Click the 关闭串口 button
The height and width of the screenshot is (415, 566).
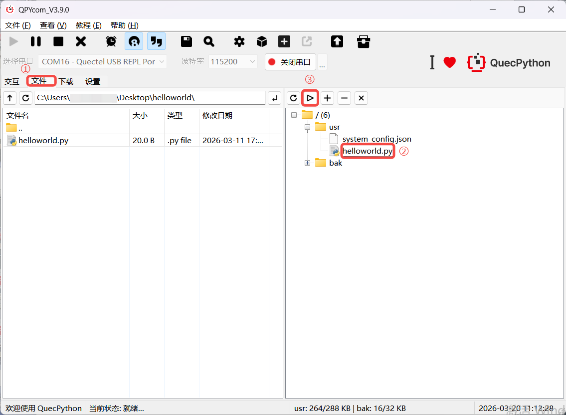[x=290, y=62]
